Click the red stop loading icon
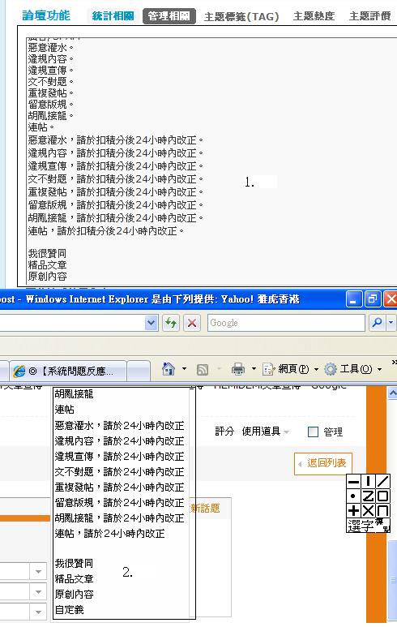This screenshot has height=627, width=397. pyautogui.click(x=192, y=323)
